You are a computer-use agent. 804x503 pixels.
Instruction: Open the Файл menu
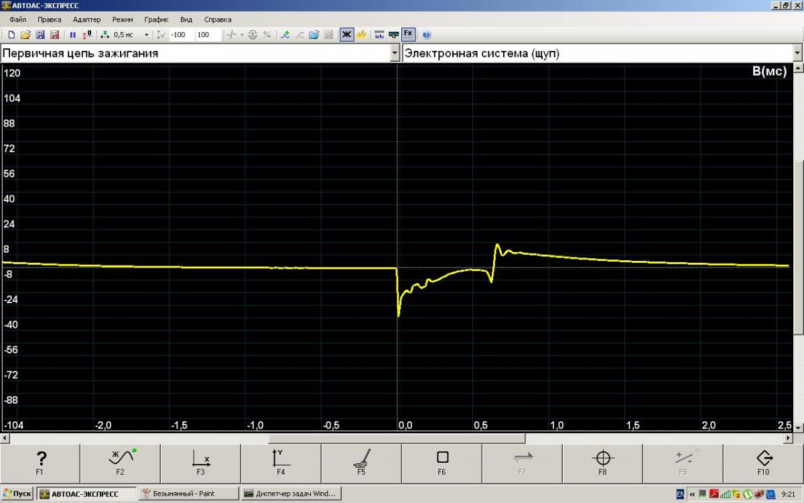coord(18,19)
